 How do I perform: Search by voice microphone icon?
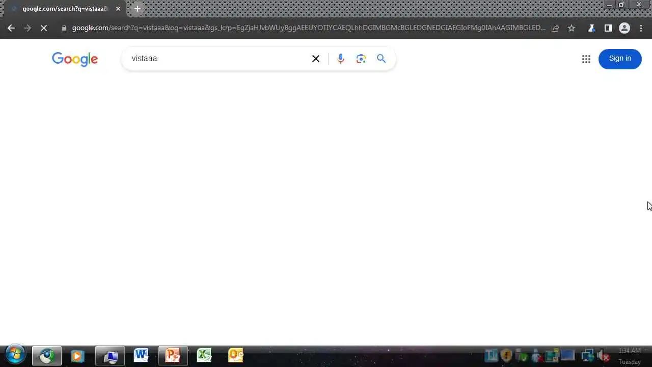pyautogui.click(x=341, y=59)
